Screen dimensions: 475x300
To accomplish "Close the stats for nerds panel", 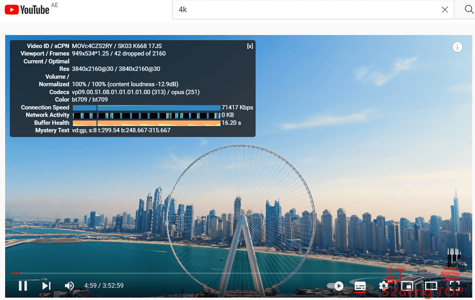I will coord(250,46).
